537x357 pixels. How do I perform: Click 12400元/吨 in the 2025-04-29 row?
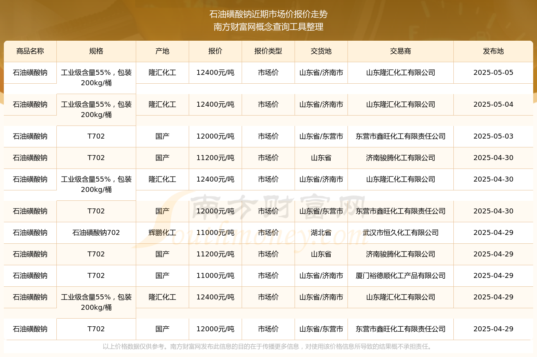(x=215, y=297)
